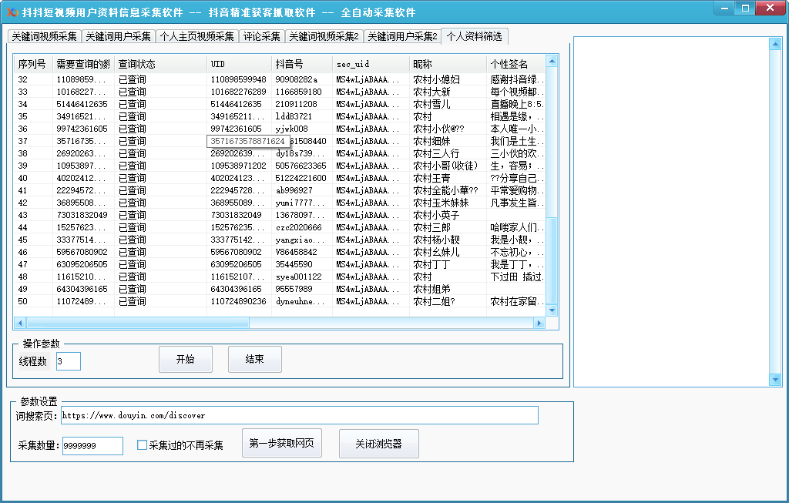The width and height of the screenshot is (789, 503).
Task: Select the 个人资料筛选 tab
Action: click(x=475, y=36)
